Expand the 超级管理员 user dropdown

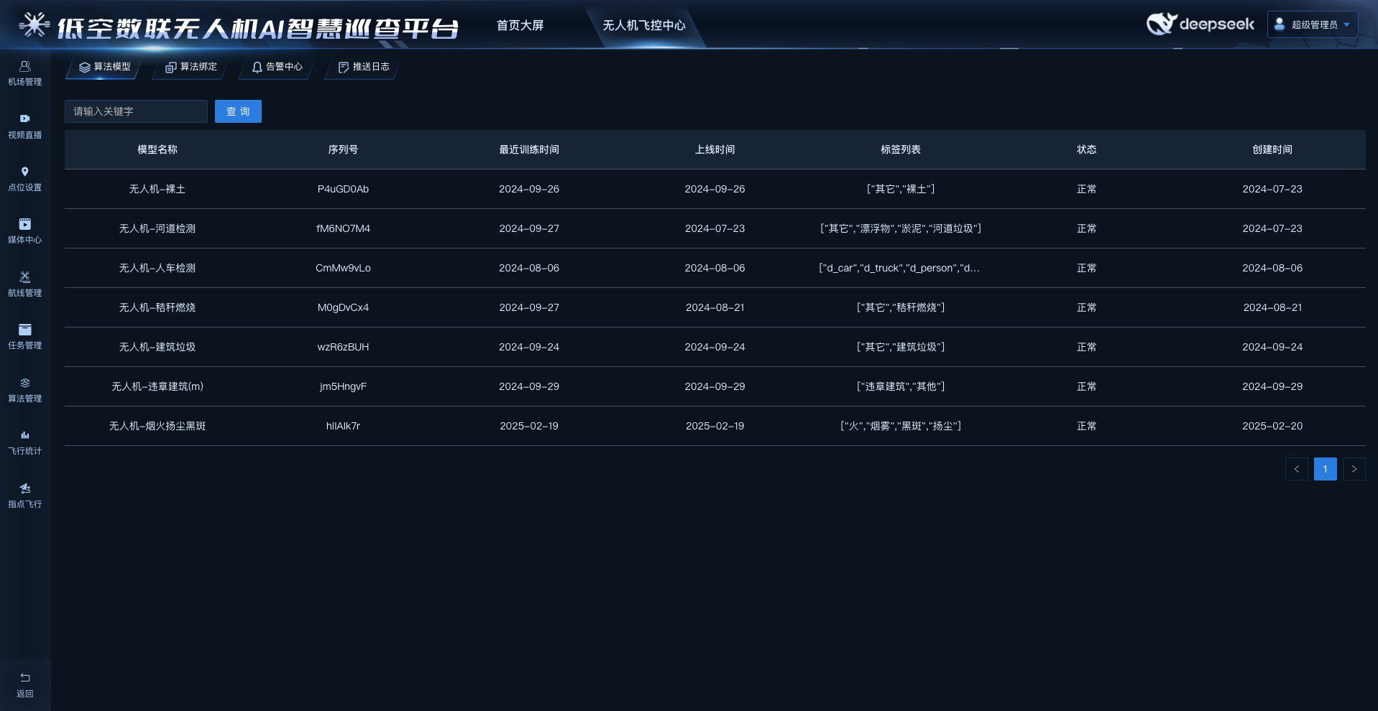coord(1313,24)
